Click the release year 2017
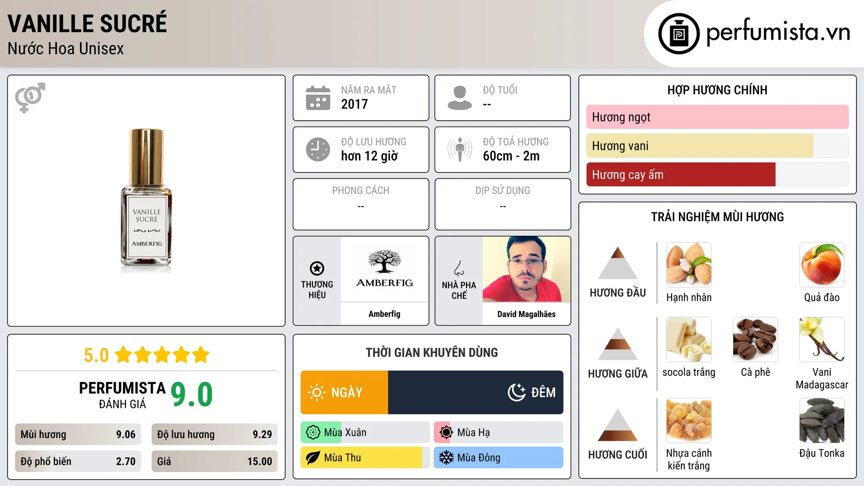 (x=354, y=104)
